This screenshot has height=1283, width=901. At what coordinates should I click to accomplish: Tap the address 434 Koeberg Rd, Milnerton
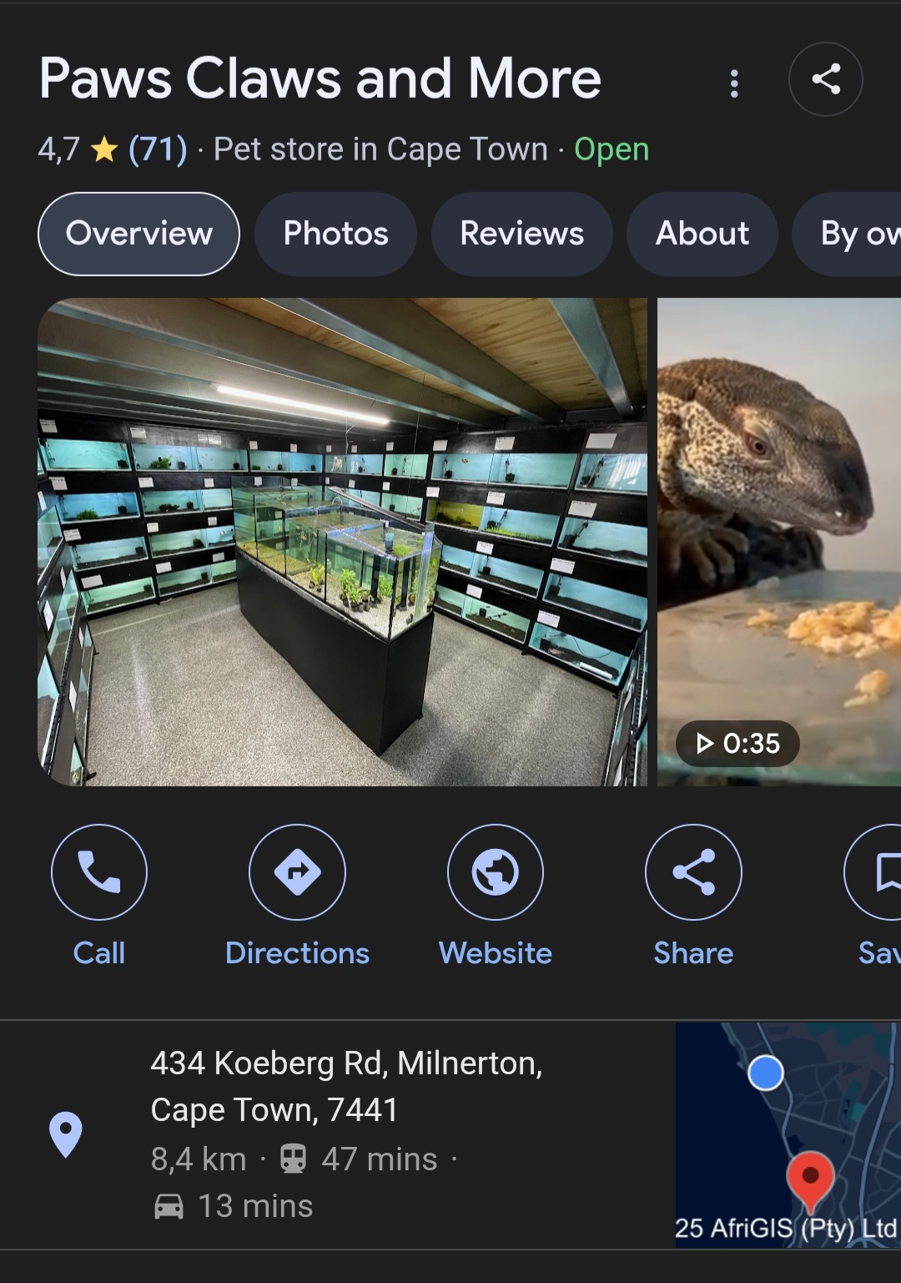(346, 1087)
